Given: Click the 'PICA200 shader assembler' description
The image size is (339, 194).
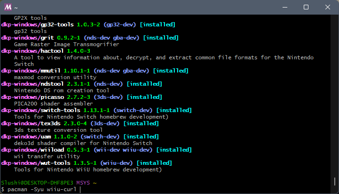Looking at the screenshot, I should [x=54, y=104].
